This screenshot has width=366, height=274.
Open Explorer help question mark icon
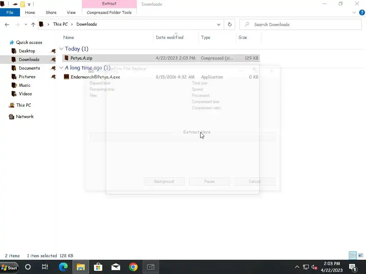362,12
